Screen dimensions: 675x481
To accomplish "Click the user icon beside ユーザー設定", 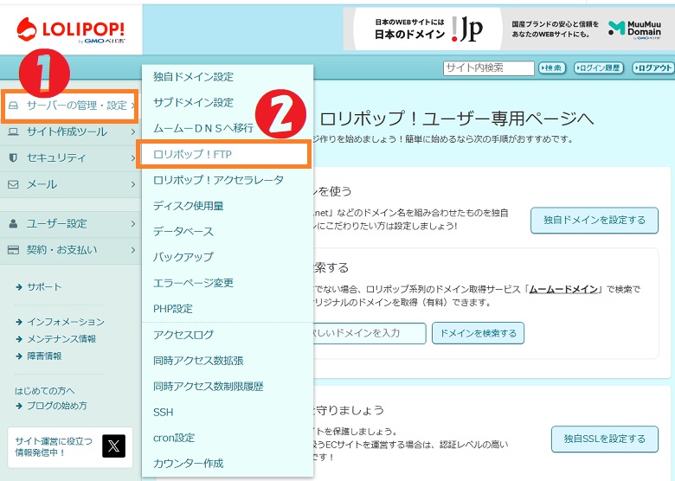I will [x=13, y=224].
